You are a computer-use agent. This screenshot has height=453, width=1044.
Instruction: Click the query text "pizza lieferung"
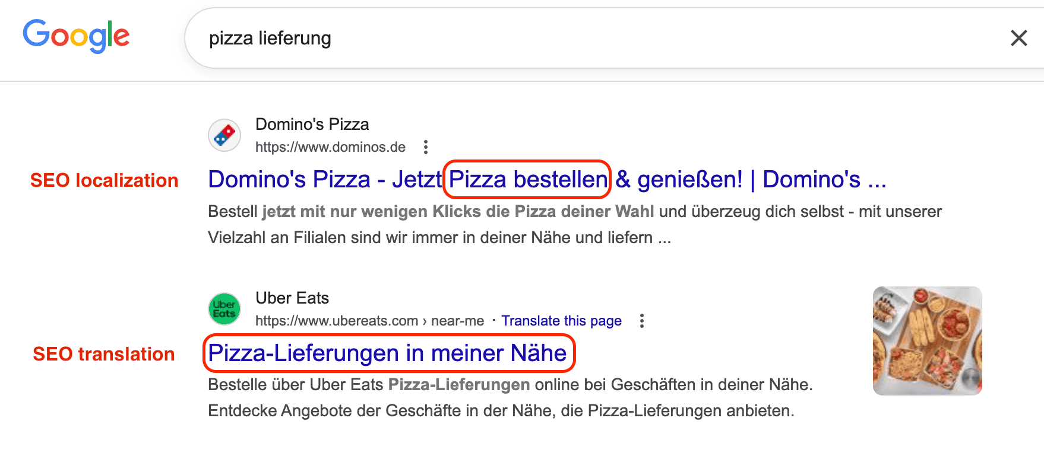point(270,37)
